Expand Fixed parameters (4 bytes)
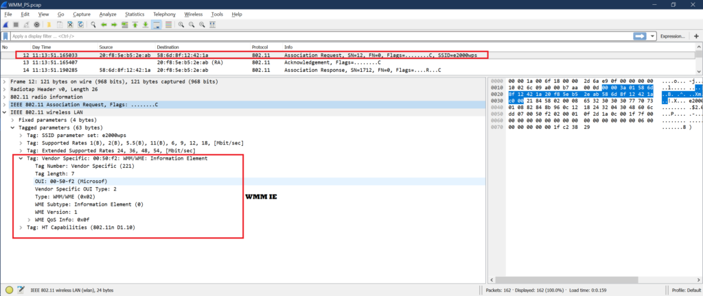This screenshot has width=703, height=296. coord(14,120)
